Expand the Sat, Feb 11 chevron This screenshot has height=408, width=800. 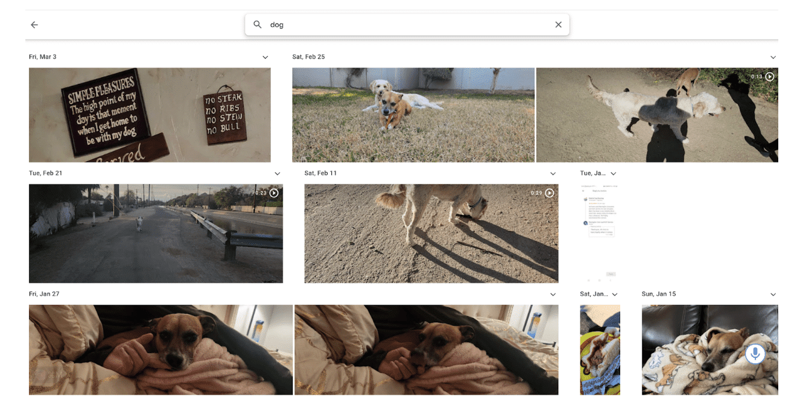coord(553,174)
